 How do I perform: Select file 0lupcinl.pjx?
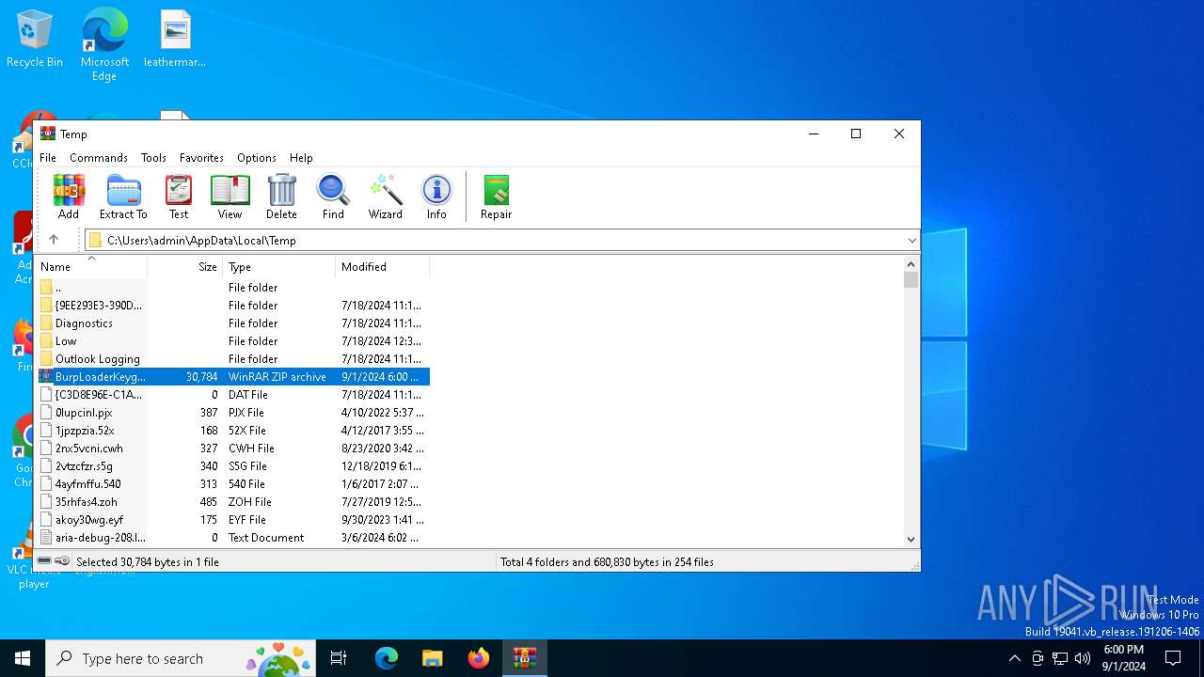[x=233, y=413]
